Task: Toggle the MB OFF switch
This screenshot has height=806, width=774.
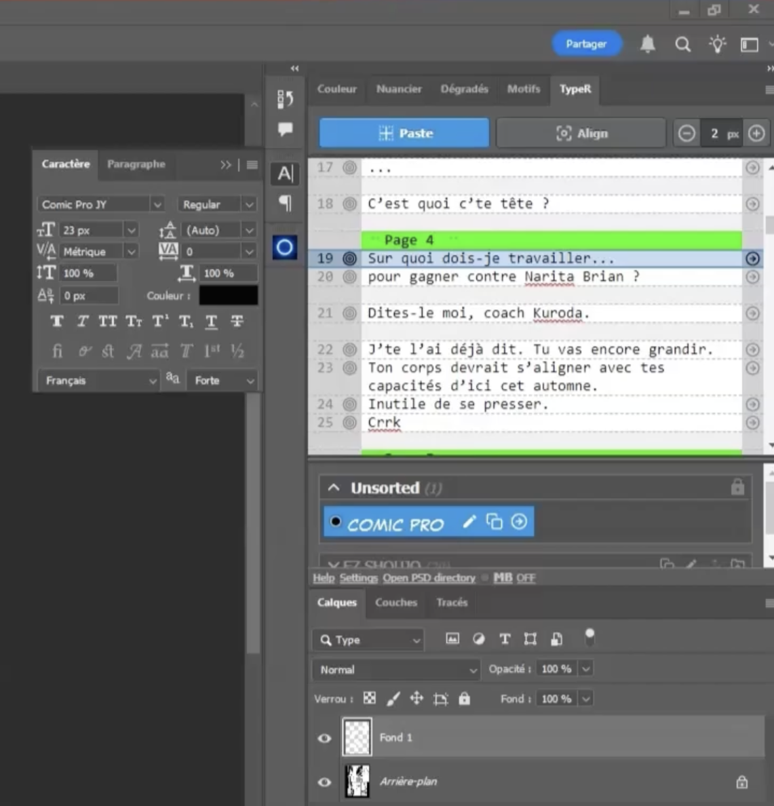Action: 514,577
